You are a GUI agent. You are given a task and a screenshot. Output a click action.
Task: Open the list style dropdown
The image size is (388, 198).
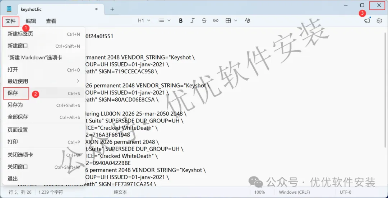tap(165, 21)
